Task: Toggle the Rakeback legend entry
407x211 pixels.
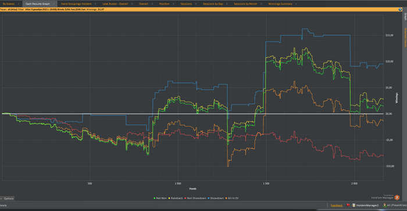Action: [176, 198]
